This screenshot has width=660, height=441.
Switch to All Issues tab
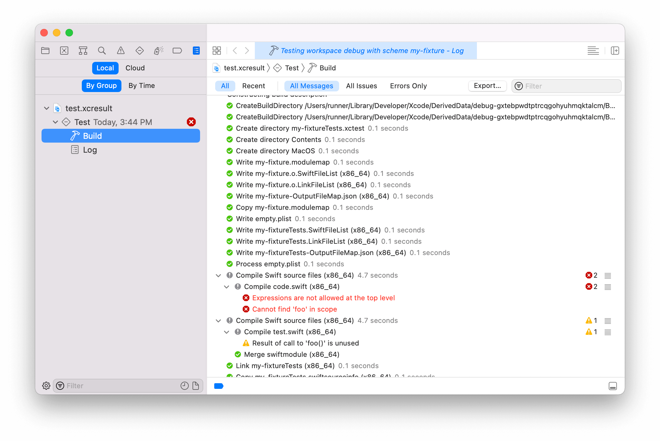361,86
